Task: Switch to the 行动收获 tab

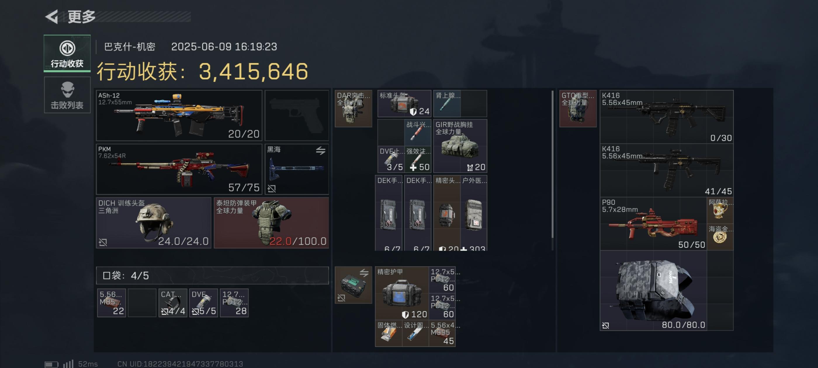Action: [x=67, y=53]
